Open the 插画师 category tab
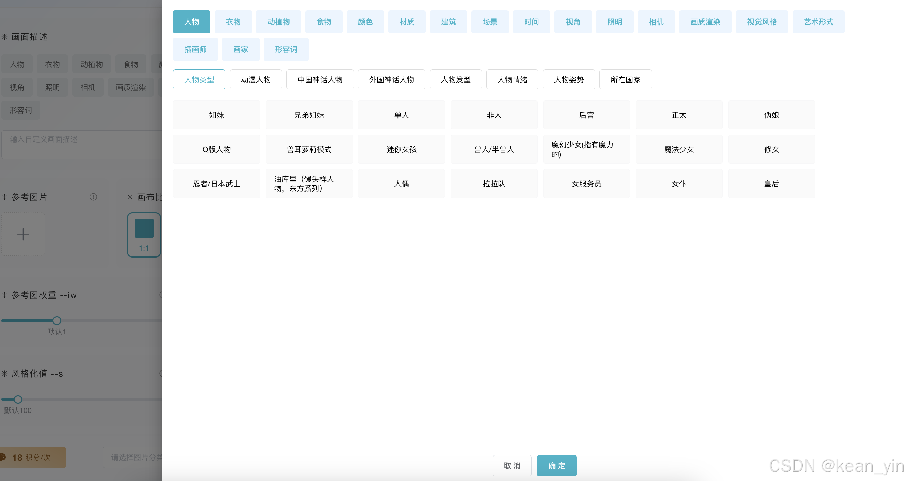Viewport: 906px width, 481px height. (x=195, y=49)
